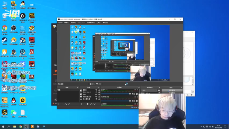Mute 视频采集设备 audio speaker icon
Screen dimensions: 229x129
133,101
